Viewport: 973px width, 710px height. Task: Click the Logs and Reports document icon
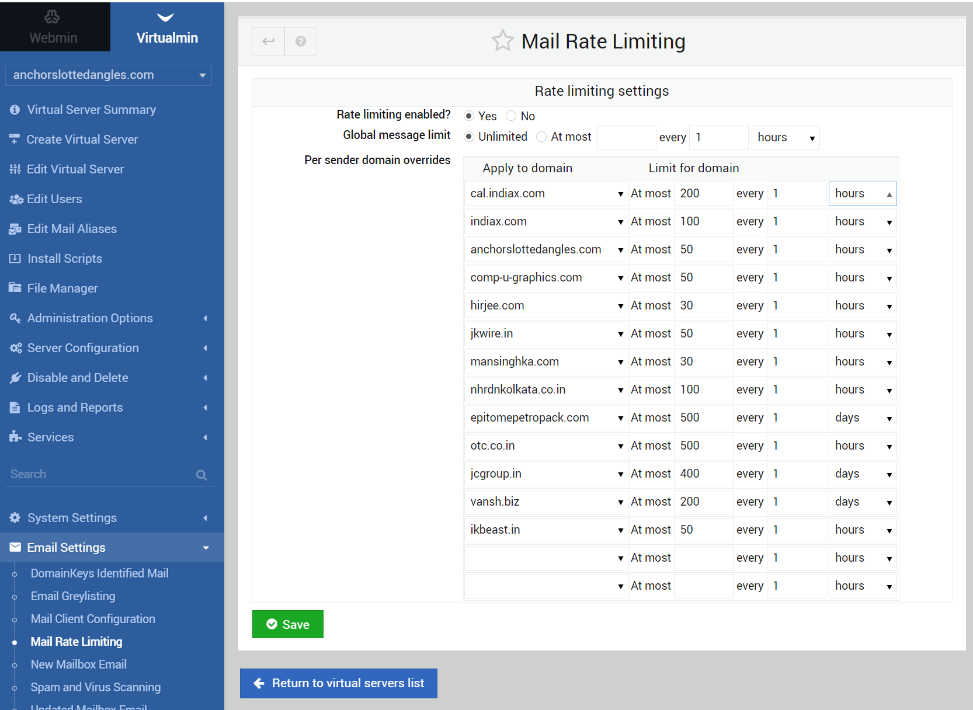coord(15,408)
